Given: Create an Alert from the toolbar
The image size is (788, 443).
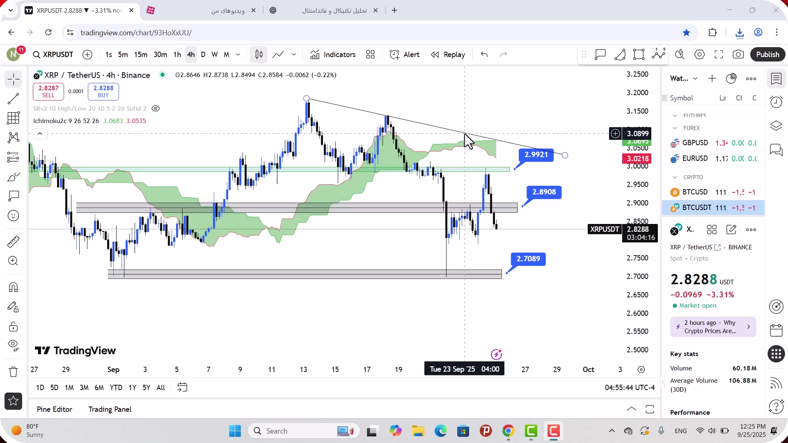Looking at the screenshot, I should [405, 55].
